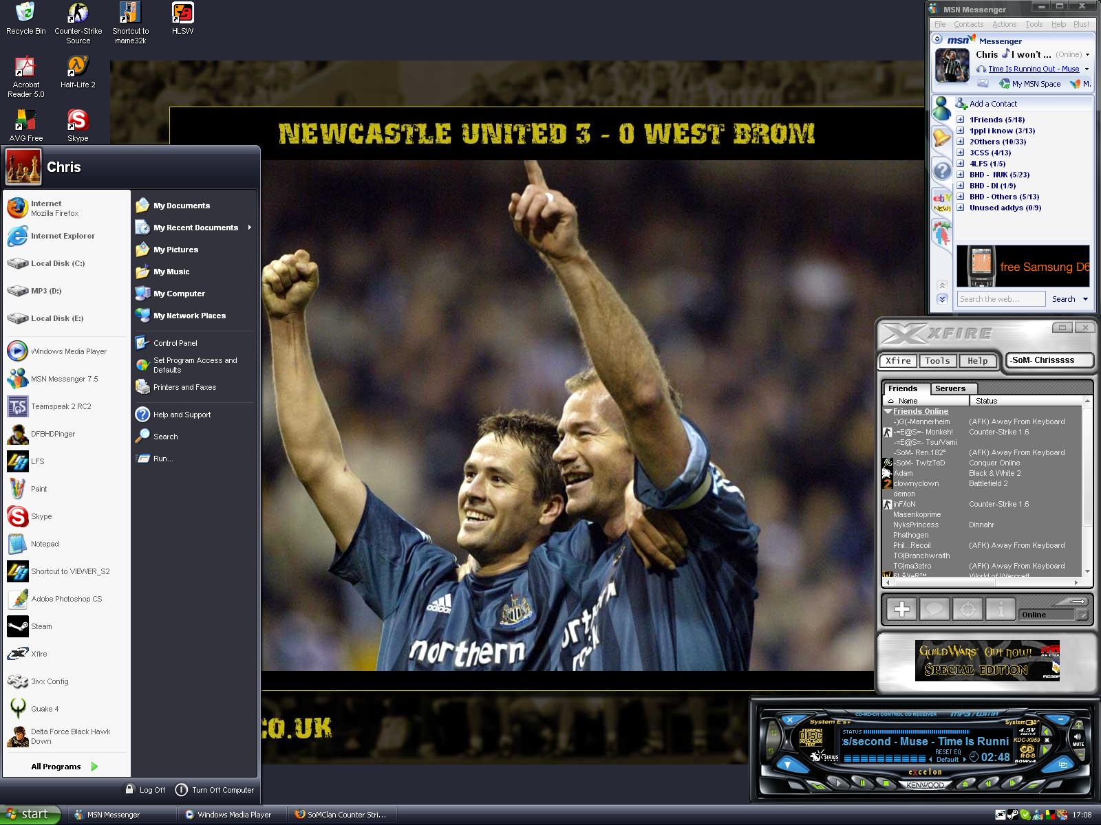
Task: Click the play button on the Kenwood player
Action: click(838, 782)
